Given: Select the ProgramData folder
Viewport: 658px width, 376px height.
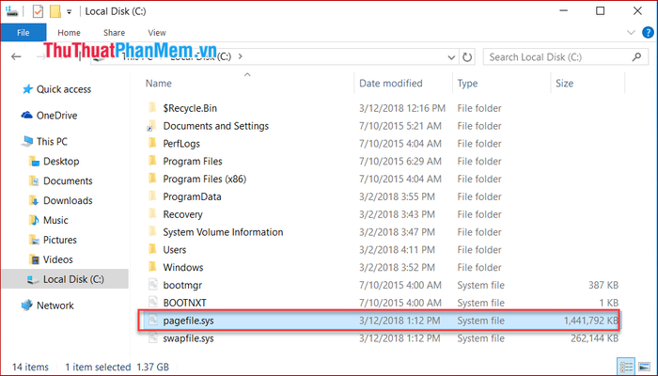Looking at the screenshot, I should pyautogui.click(x=192, y=196).
